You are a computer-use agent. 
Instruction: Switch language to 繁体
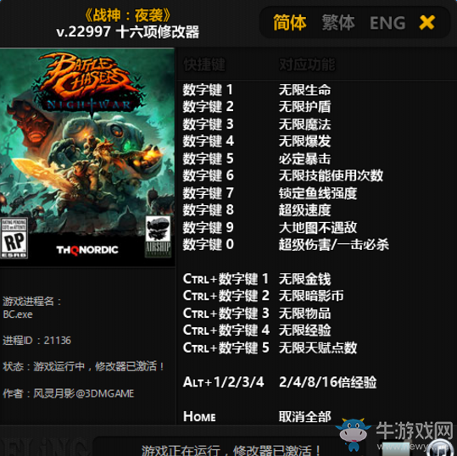[338, 23]
